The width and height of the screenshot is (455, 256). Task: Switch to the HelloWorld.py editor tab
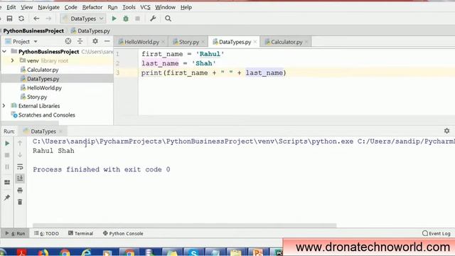point(141,42)
